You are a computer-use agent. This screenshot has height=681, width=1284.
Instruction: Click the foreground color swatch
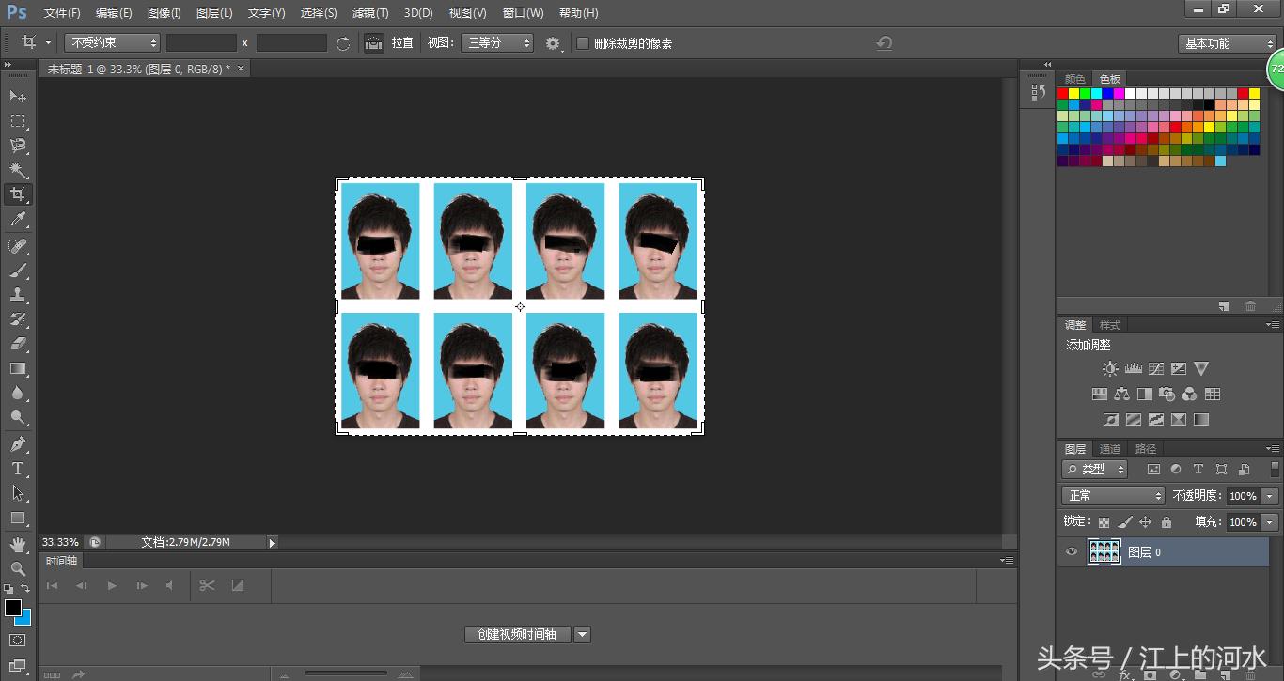(13, 608)
